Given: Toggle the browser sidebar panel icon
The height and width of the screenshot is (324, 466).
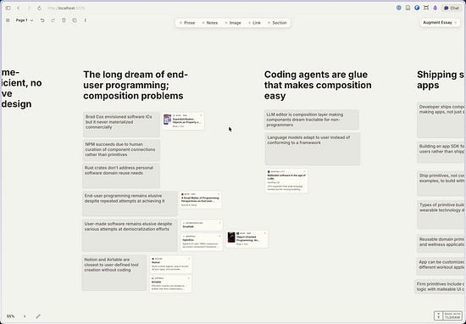Looking at the screenshot, I should pyautogui.click(x=8, y=8).
